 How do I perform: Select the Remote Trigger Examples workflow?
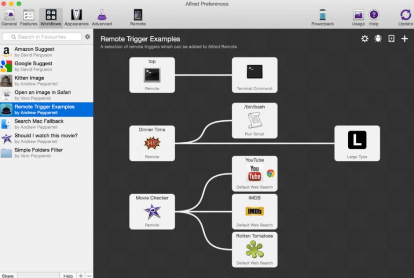point(46,109)
